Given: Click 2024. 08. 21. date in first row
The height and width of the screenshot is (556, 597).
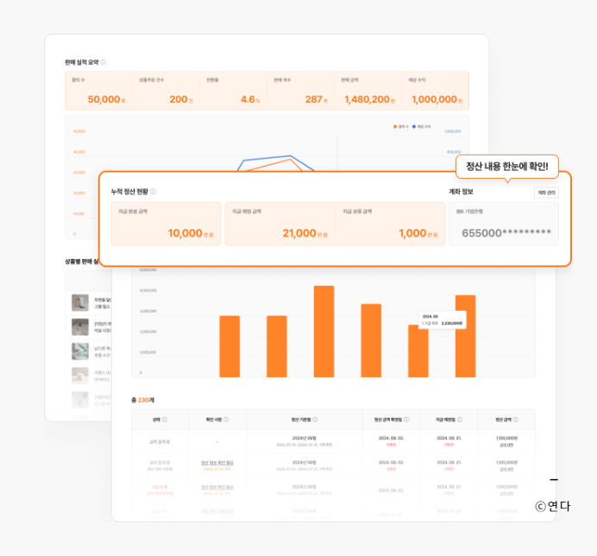Looking at the screenshot, I should point(449,439).
